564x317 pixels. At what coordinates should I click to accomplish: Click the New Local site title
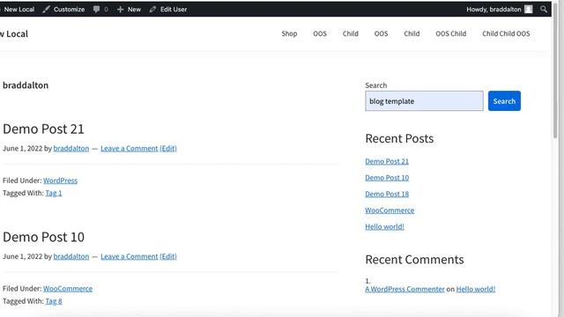[14, 33]
